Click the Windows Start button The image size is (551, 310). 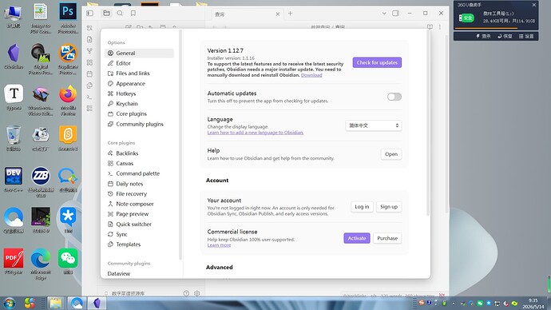tap(9, 303)
